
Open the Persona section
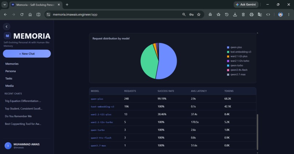tap(11, 71)
